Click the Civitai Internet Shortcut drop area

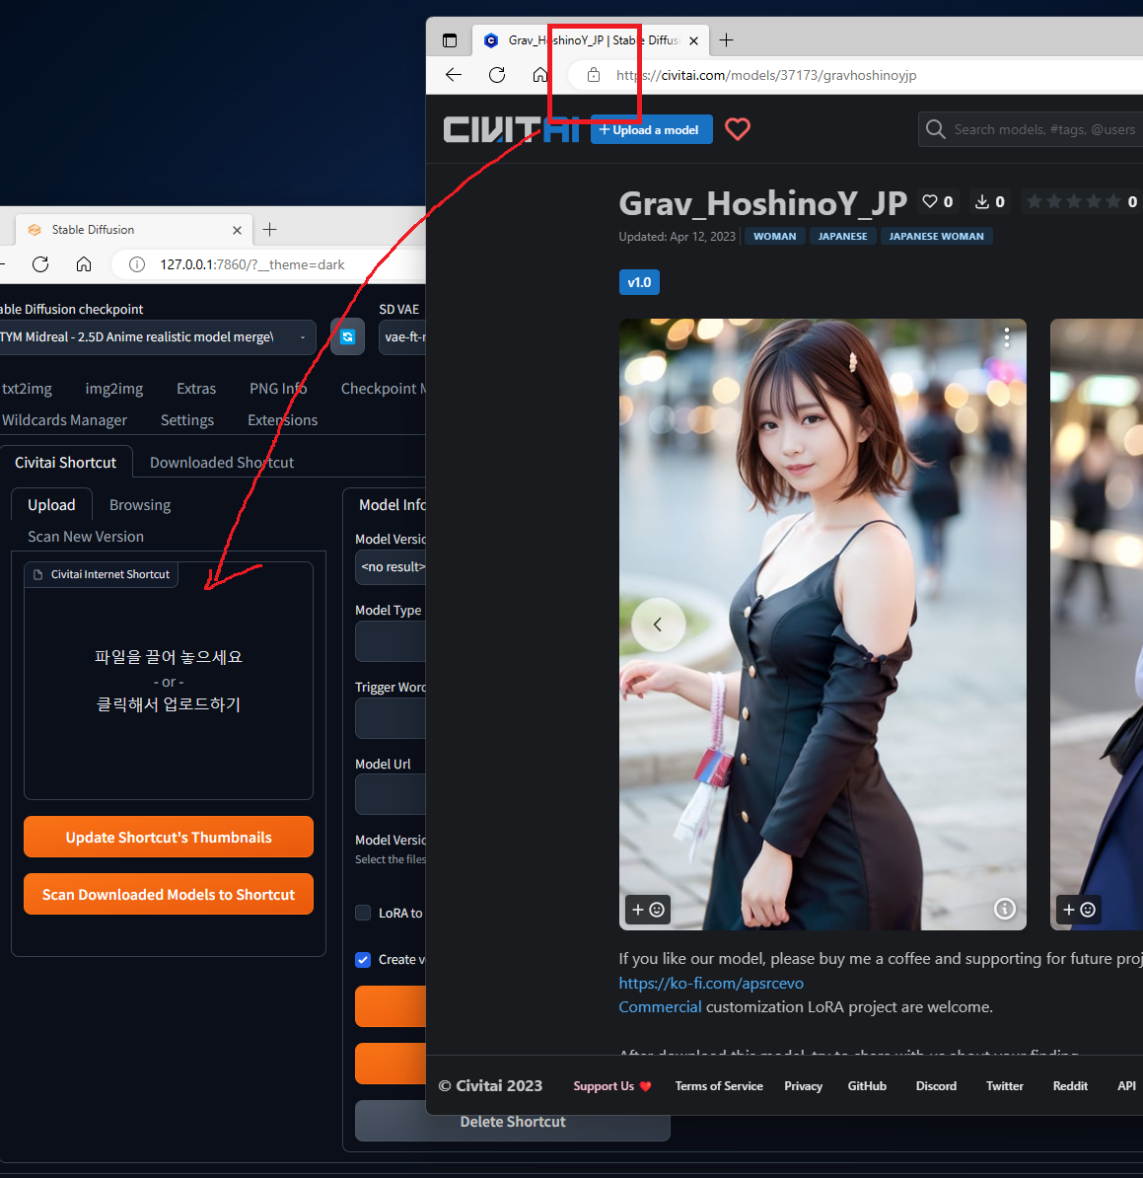coord(169,681)
